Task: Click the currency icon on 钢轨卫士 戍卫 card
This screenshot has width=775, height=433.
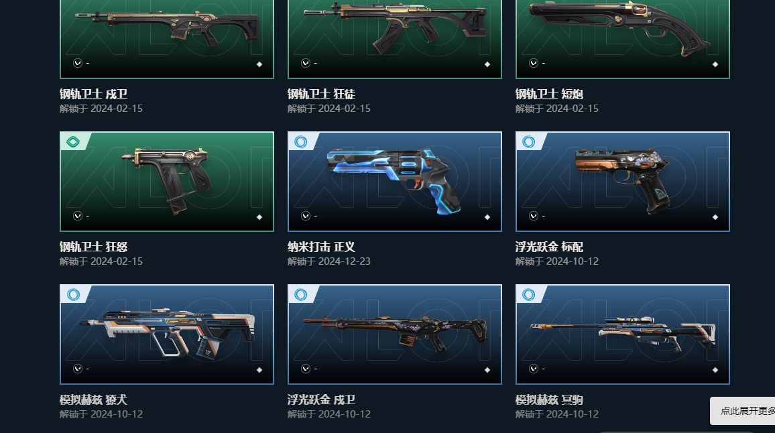Action: click(x=78, y=63)
